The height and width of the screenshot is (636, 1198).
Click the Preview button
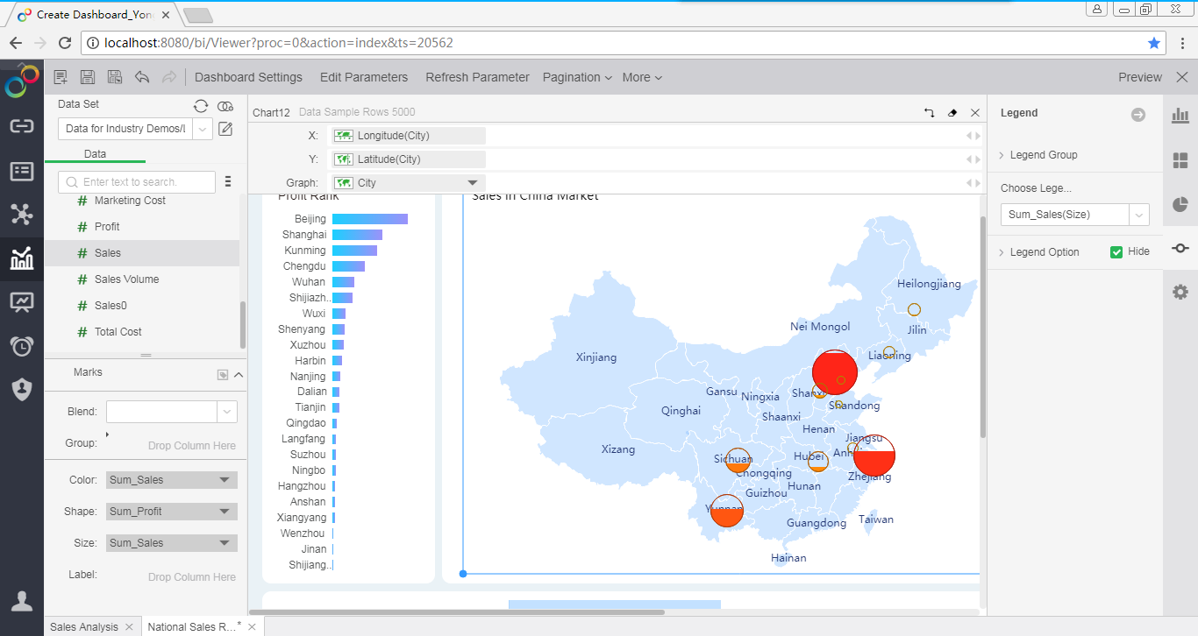[1140, 77]
